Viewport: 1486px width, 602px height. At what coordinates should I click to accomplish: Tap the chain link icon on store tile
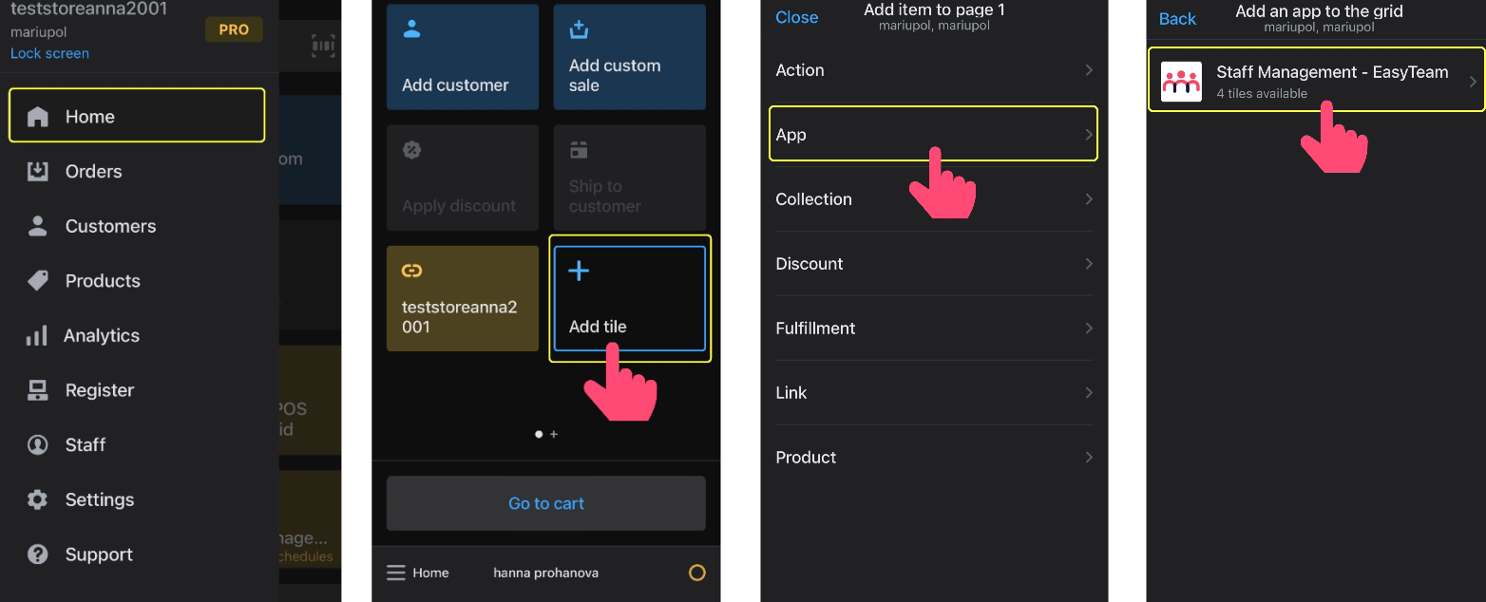(411, 271)
